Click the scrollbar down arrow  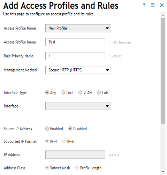click(x=163, y=171)
